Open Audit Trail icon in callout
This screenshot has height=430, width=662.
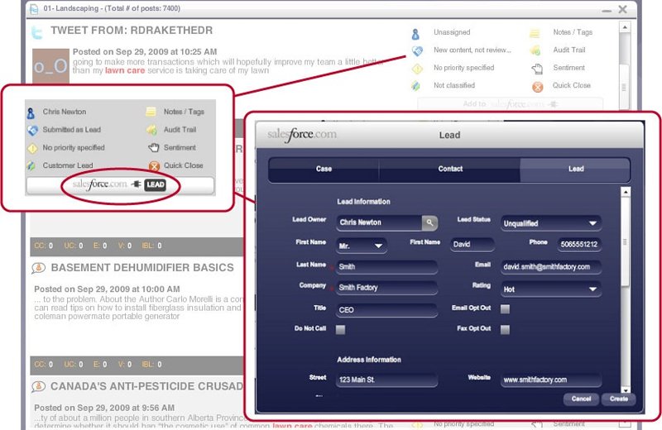click(x=151, y=130)
